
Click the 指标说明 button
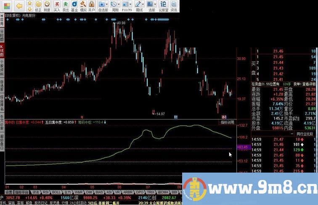coord(228,122)
